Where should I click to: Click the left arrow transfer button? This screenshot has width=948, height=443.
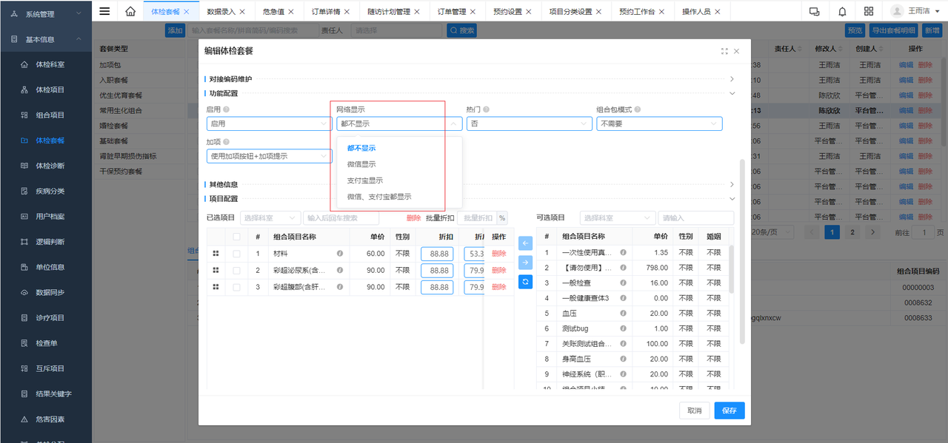[x=525, y=243]
